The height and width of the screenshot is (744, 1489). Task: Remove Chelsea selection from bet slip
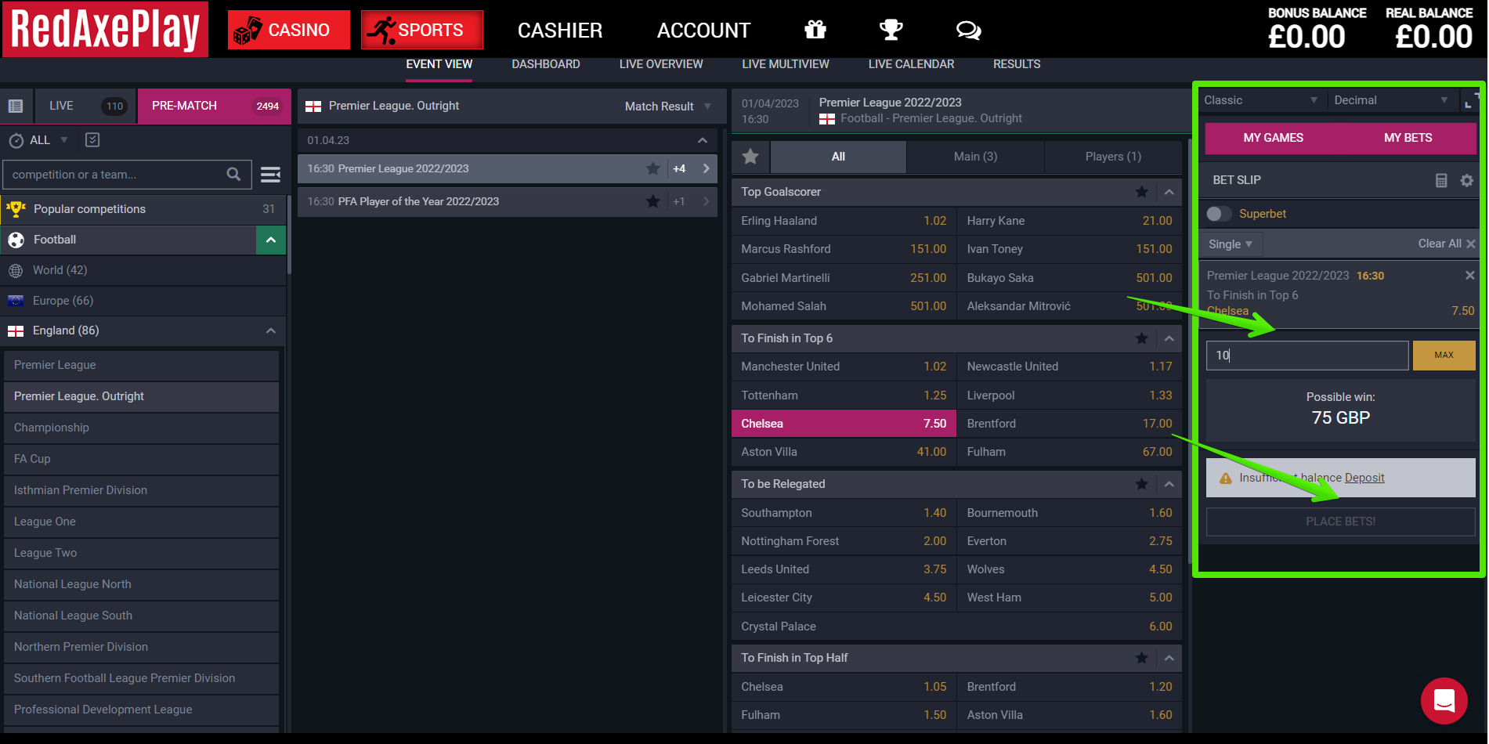1469,275
